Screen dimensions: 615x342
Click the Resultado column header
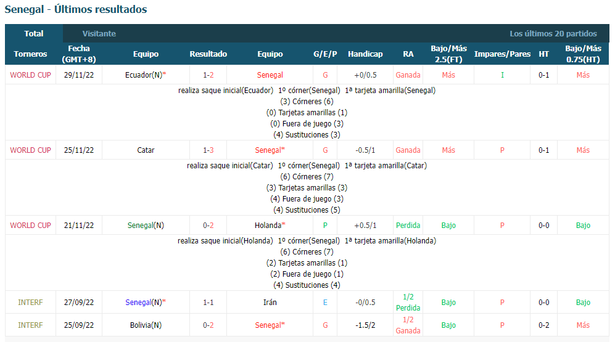pyautogui.click(x=208, y=54)
